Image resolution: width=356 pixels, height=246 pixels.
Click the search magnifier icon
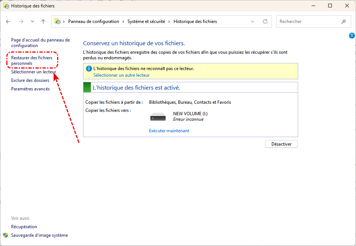pyautogui.click(x=343, y=21)
